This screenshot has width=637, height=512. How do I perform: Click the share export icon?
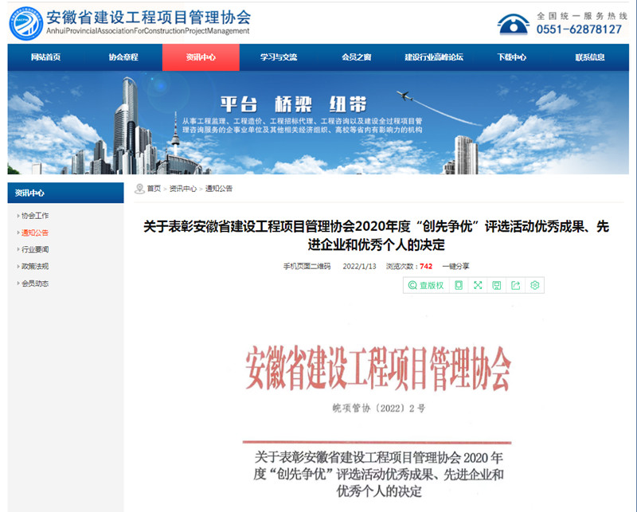tap(515, 285)
